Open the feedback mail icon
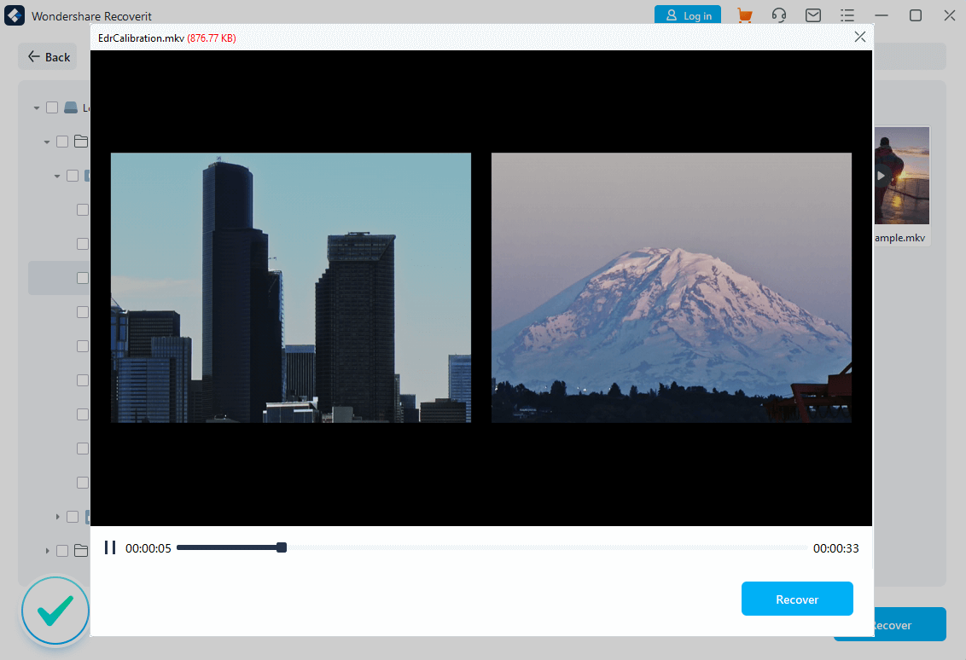966x660 pixels. (x=812, y=15)
